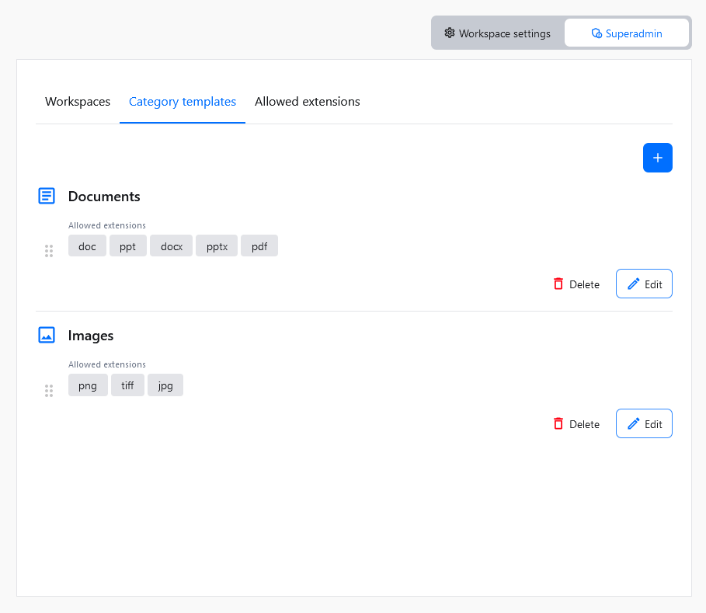Click the red trash icon next to Images Delete
Viewport: 706px width, 613px height.
558,423
